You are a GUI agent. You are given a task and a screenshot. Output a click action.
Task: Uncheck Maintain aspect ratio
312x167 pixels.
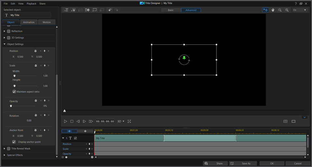click(x=14, y=92)
